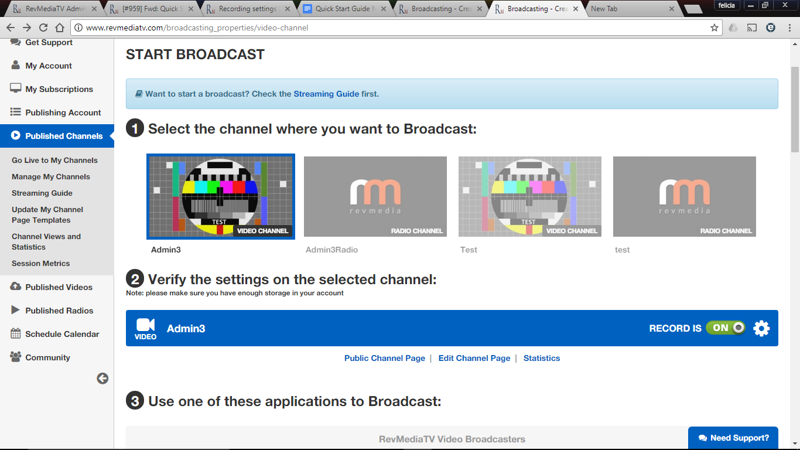Close the Recording settings browser tab

point(287,9)
